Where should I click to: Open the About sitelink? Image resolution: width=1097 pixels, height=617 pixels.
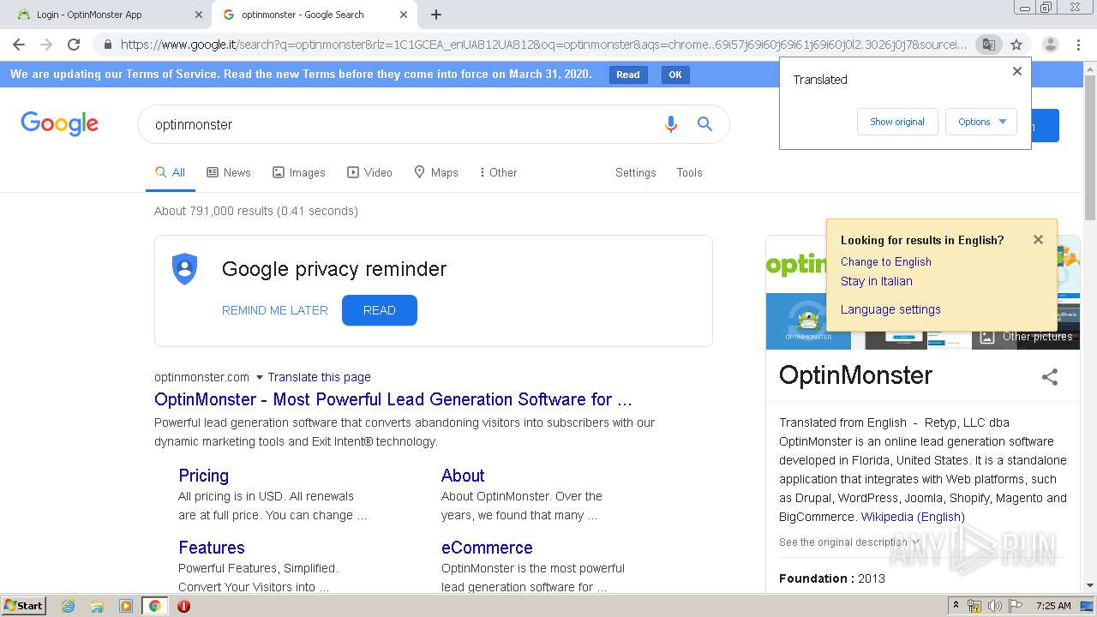coord(463,476)
